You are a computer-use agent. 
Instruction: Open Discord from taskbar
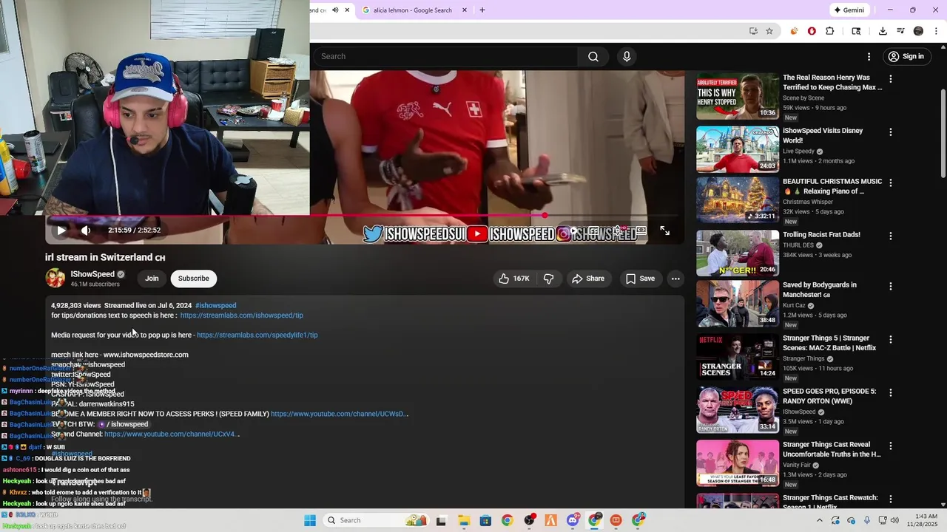(x=573, y=520)
